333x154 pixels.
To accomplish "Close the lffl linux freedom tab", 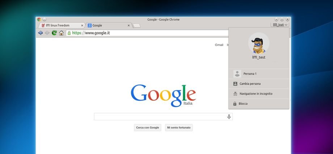I will coord(82,26).
